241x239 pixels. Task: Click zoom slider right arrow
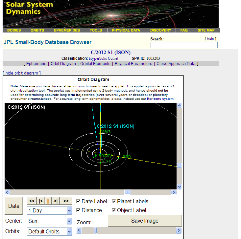179,230
